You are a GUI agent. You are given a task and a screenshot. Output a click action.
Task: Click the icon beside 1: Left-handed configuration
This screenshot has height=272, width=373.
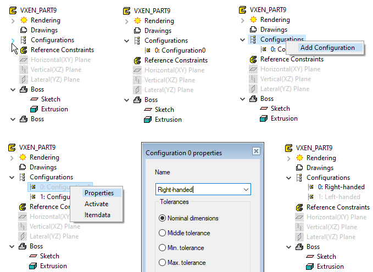click(x=311, y=197)
